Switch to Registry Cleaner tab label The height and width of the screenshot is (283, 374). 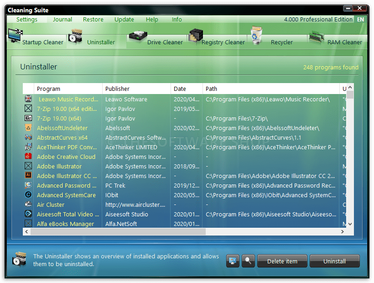(223, 42)
